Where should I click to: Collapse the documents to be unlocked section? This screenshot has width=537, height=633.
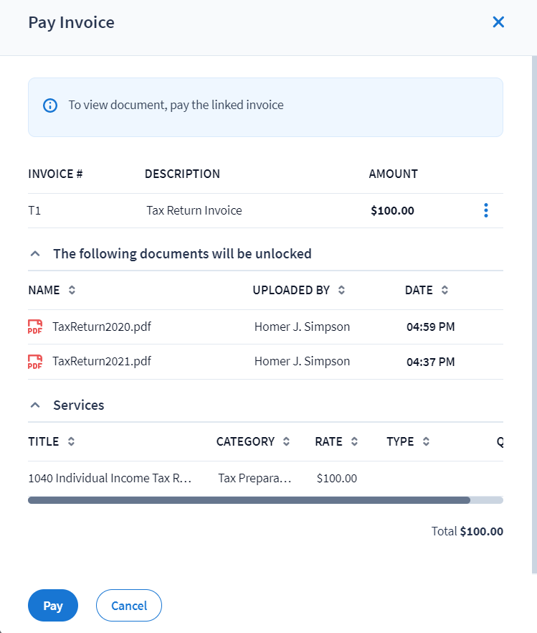[x=34, y=253]
